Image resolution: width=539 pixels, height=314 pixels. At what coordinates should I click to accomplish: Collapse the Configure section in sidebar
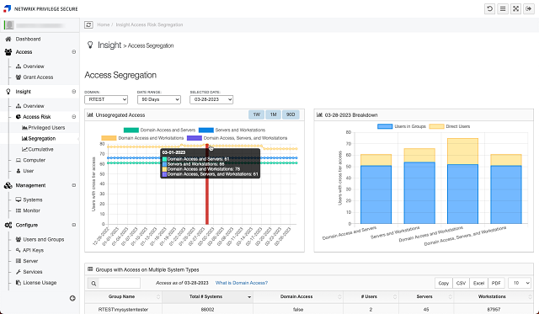[74, 225]
